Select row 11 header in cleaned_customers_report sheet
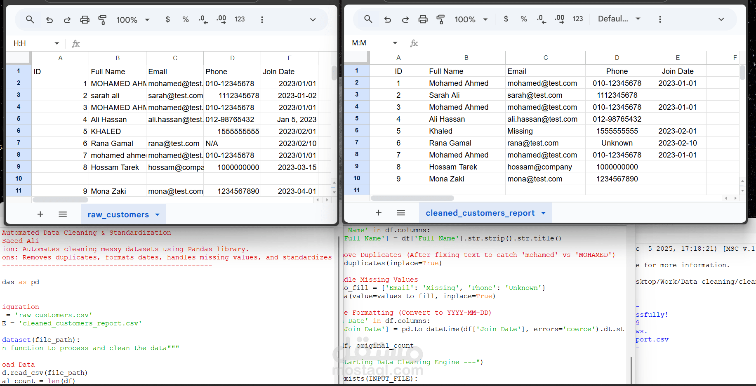This screenshot has width=756, height=386. click(357, 190)
